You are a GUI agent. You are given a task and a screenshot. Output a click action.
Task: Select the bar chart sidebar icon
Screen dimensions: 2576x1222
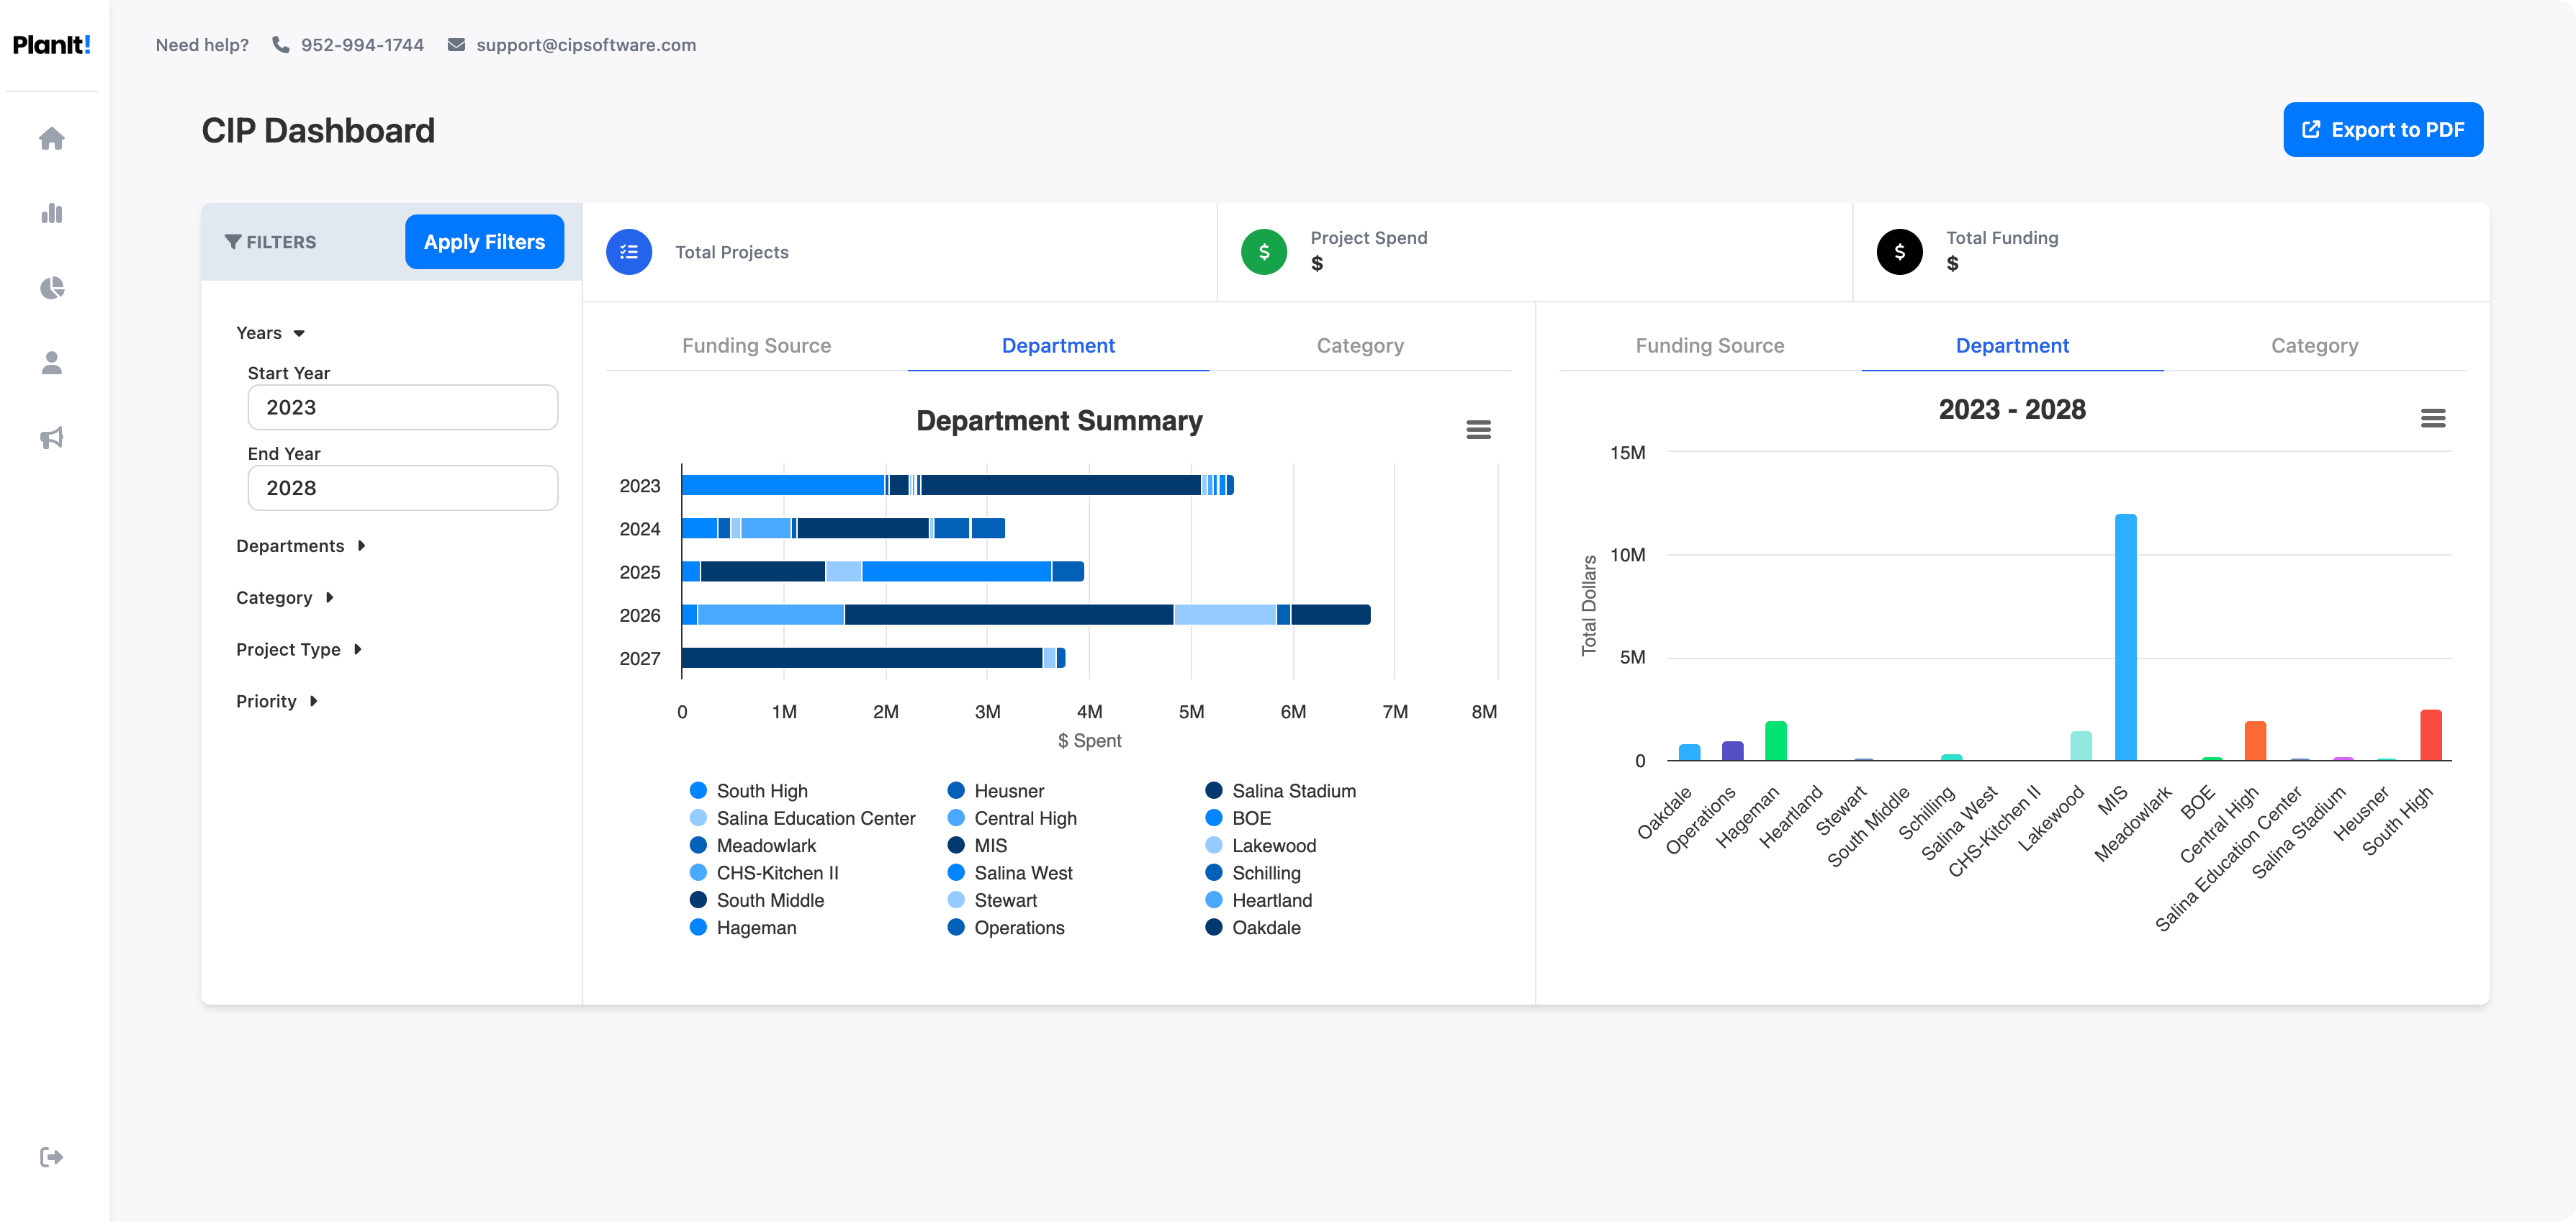51,213
